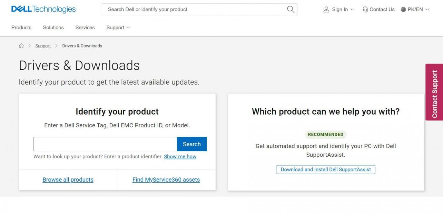Focus the Service Tag input field
The image size is (443, 214).
pos(105,144)
